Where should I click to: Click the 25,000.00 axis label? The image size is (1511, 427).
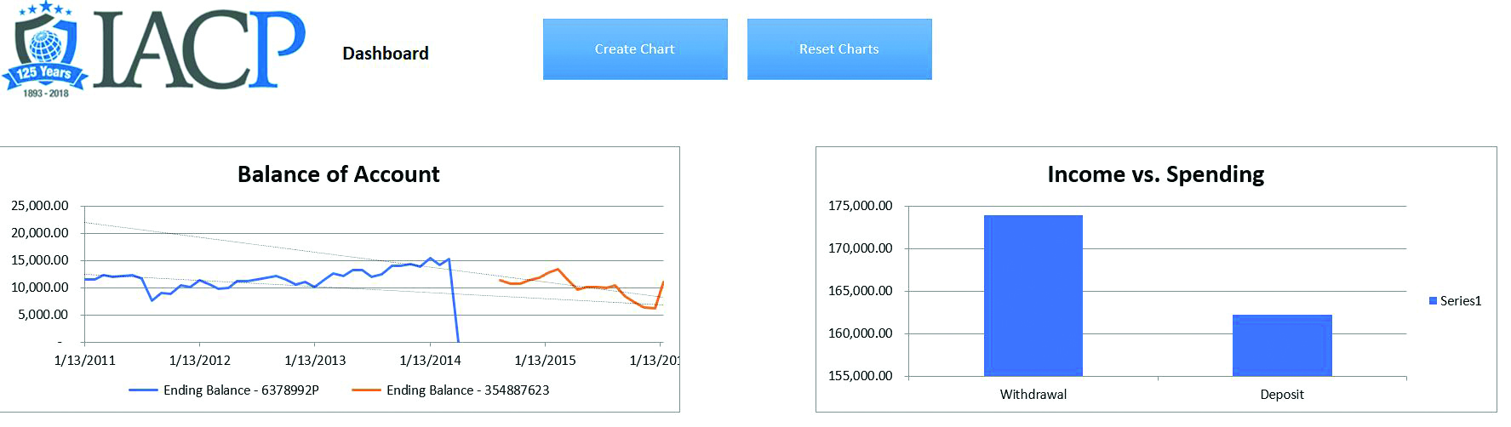pyautogui.click(x=39, y=206)
